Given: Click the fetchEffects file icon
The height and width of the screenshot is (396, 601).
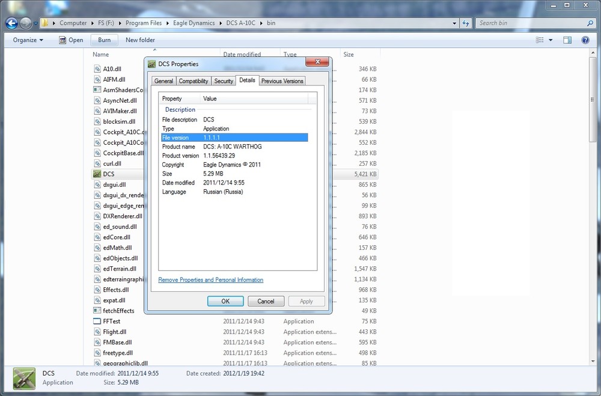Looking at the screenshot, I should (x=97, y=311).
